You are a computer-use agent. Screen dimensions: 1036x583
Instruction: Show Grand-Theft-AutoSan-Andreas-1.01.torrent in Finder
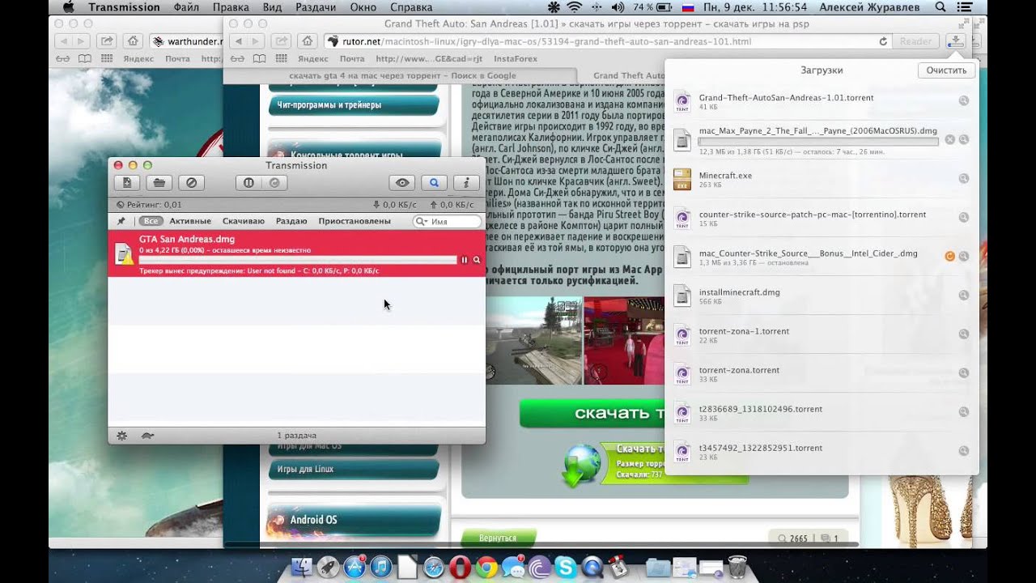[964, 100]
